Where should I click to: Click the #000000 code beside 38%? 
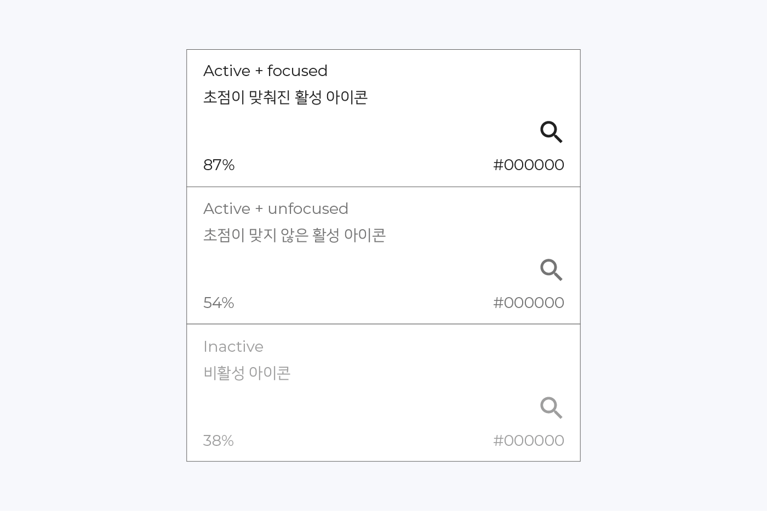[x=529, y=440]
